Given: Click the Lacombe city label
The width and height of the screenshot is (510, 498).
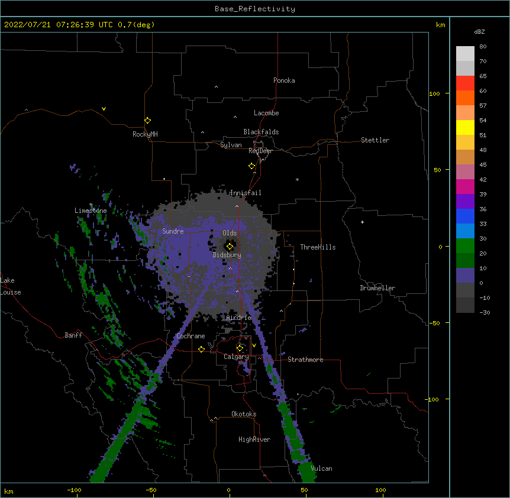Looking at the screenshot, I should click(266, 113).
